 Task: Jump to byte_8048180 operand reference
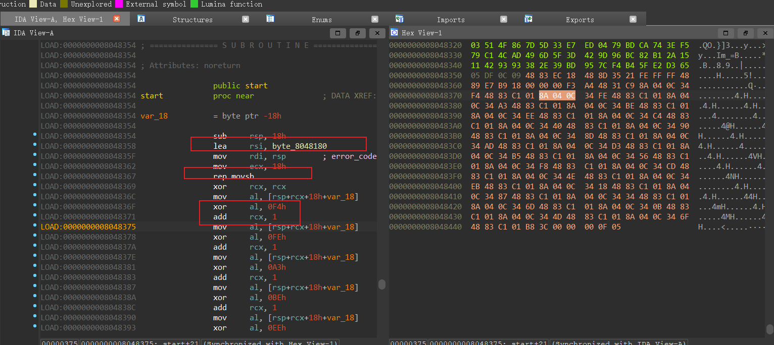click(x=299, y=146)
